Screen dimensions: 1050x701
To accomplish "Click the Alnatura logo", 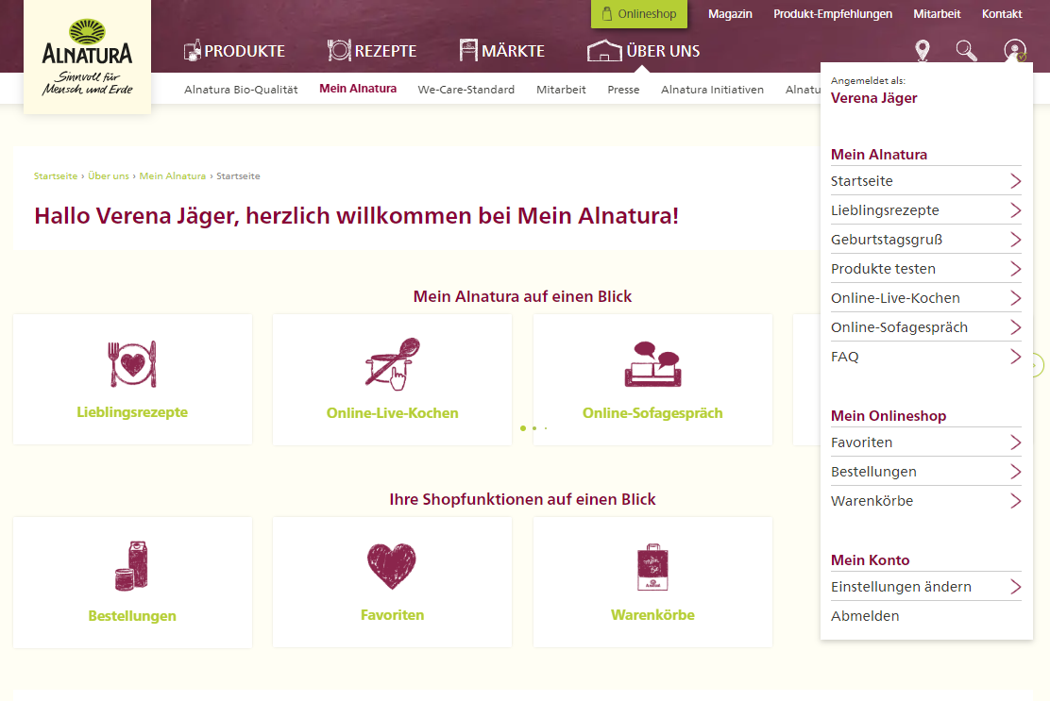I will (87, 57).
